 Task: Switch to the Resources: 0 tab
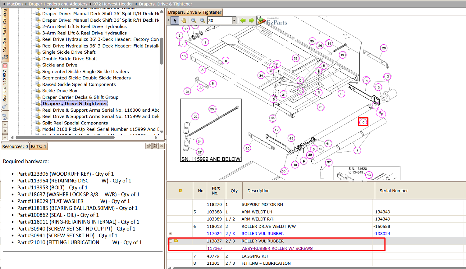point(15,146)
